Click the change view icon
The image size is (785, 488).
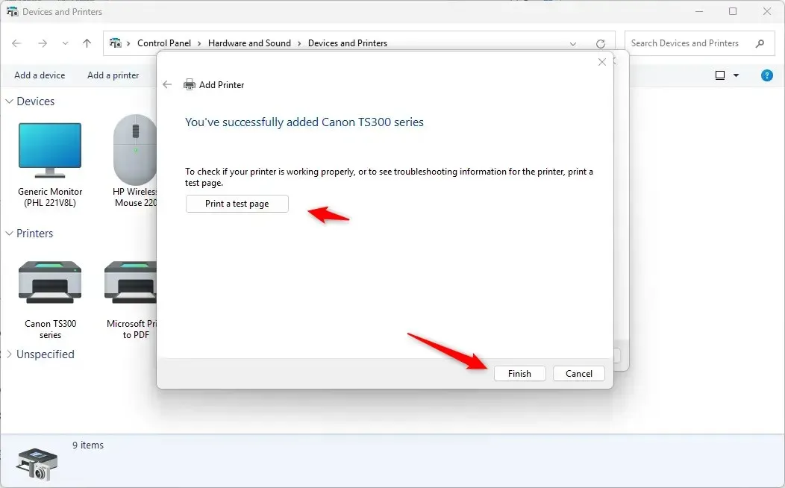pyautogui.click(x=720, y=75)
